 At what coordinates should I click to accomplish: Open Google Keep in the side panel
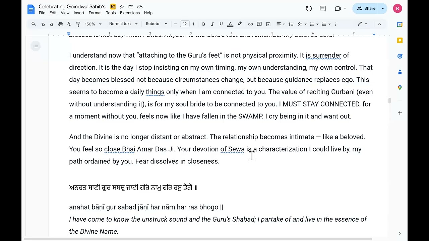pos(400,41)
